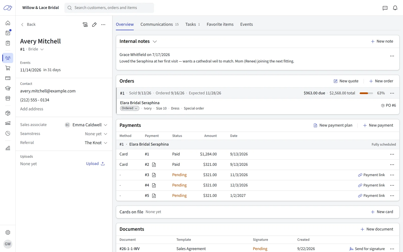The width and height of the screenshot is (403, 252).
Task: Open the bar chart reports icon
Action: tap(8, 148)
